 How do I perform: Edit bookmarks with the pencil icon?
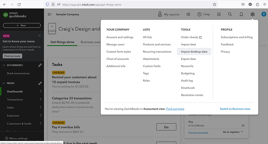coord(40,65)
